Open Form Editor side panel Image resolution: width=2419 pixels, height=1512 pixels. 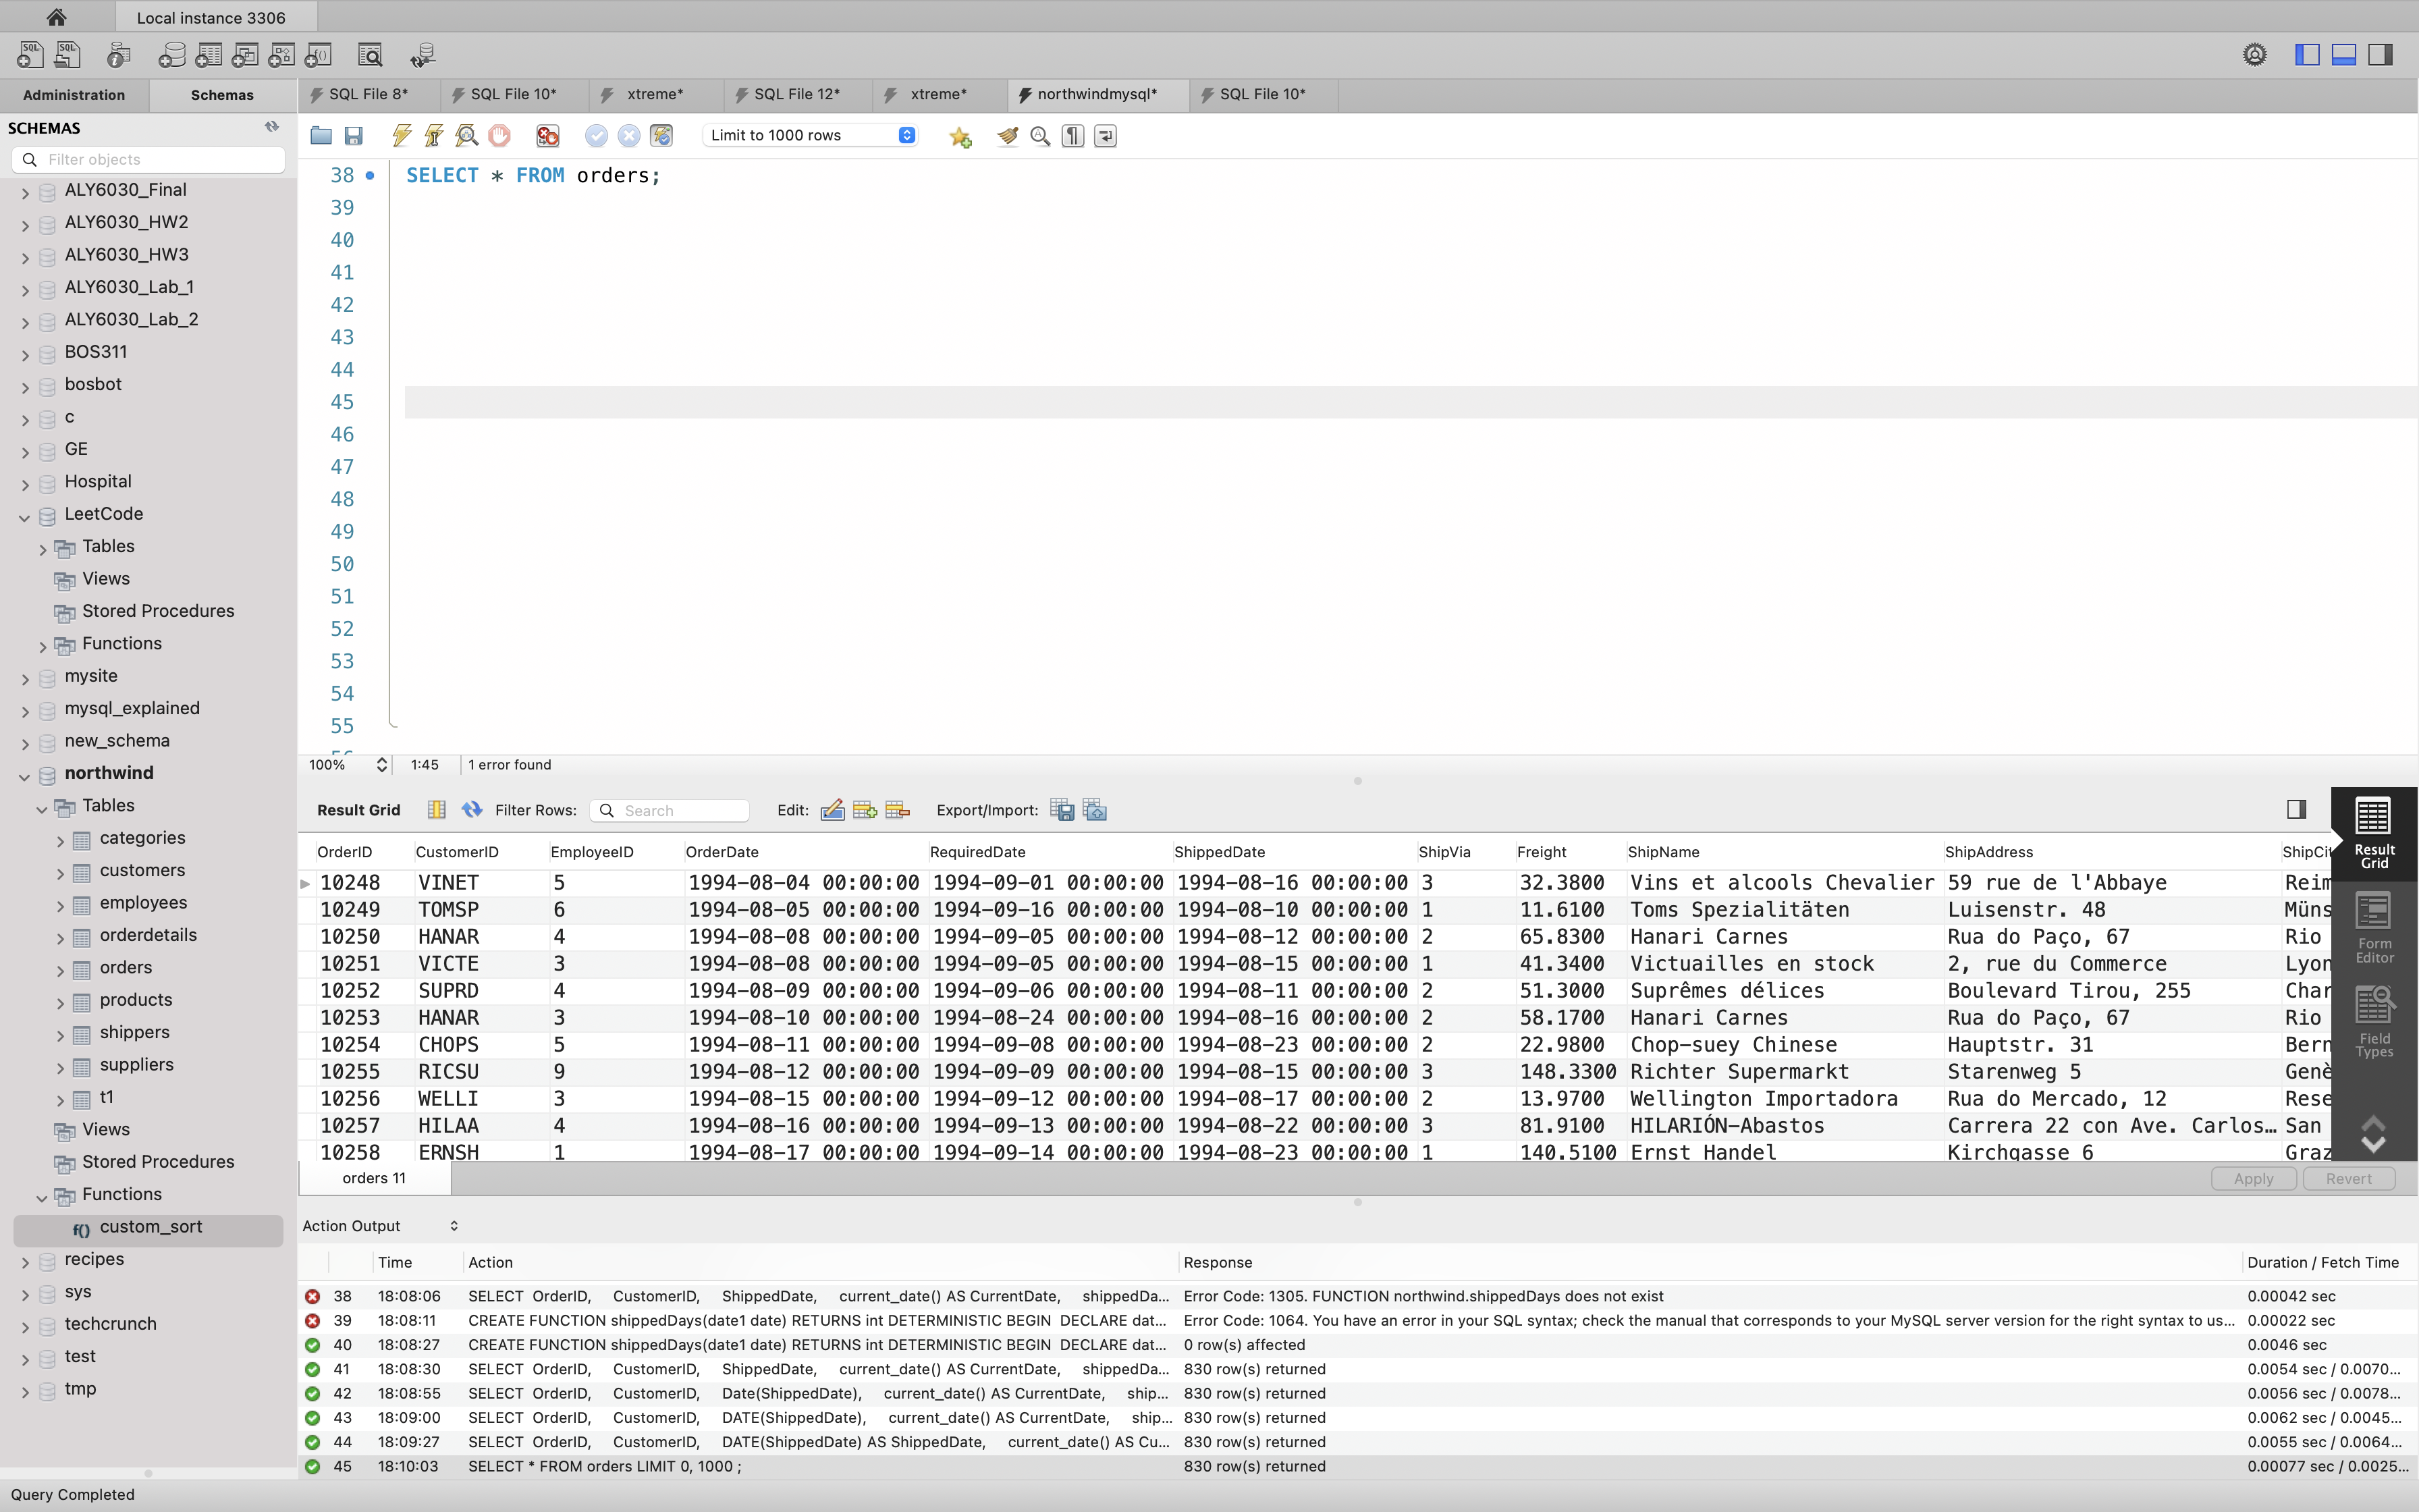[2374, 928]
